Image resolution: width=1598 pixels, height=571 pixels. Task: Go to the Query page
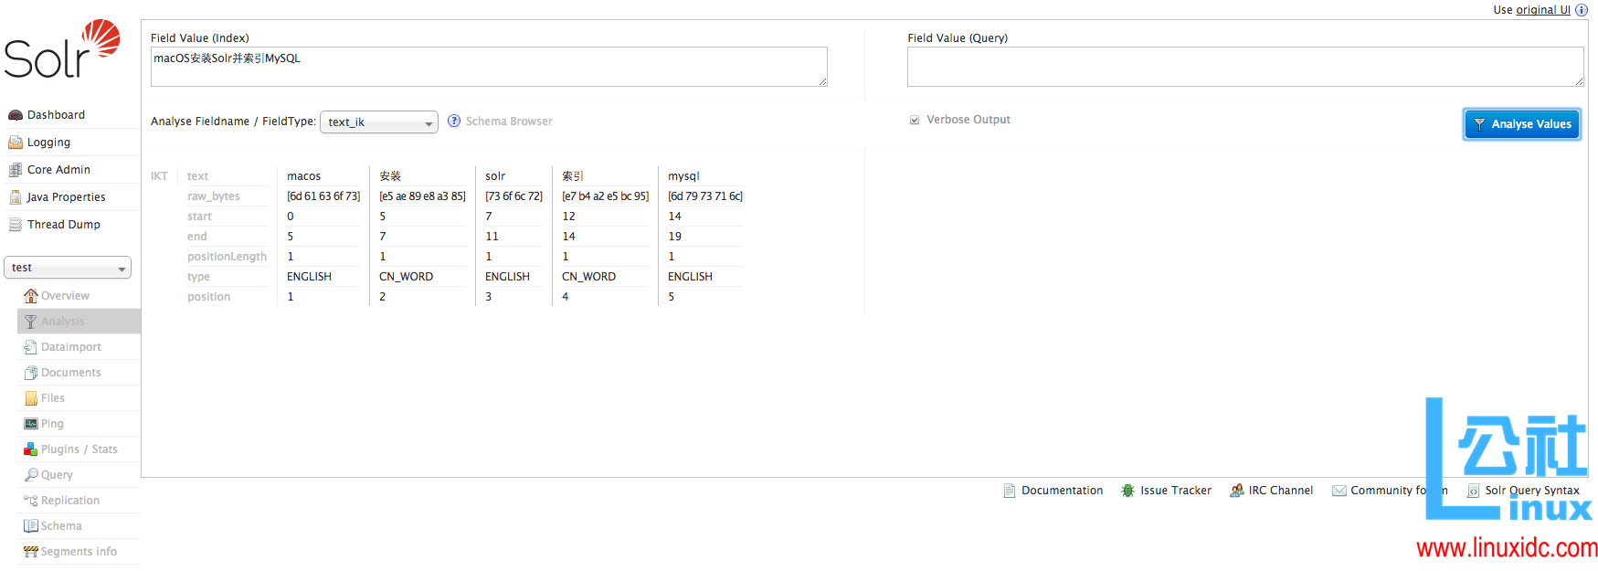click(x=56, y=475)
